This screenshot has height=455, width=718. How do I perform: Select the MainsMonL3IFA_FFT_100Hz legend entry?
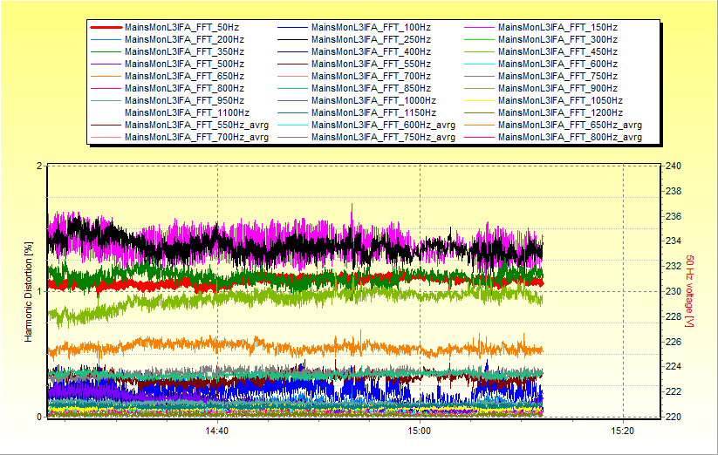click(370, 27)
